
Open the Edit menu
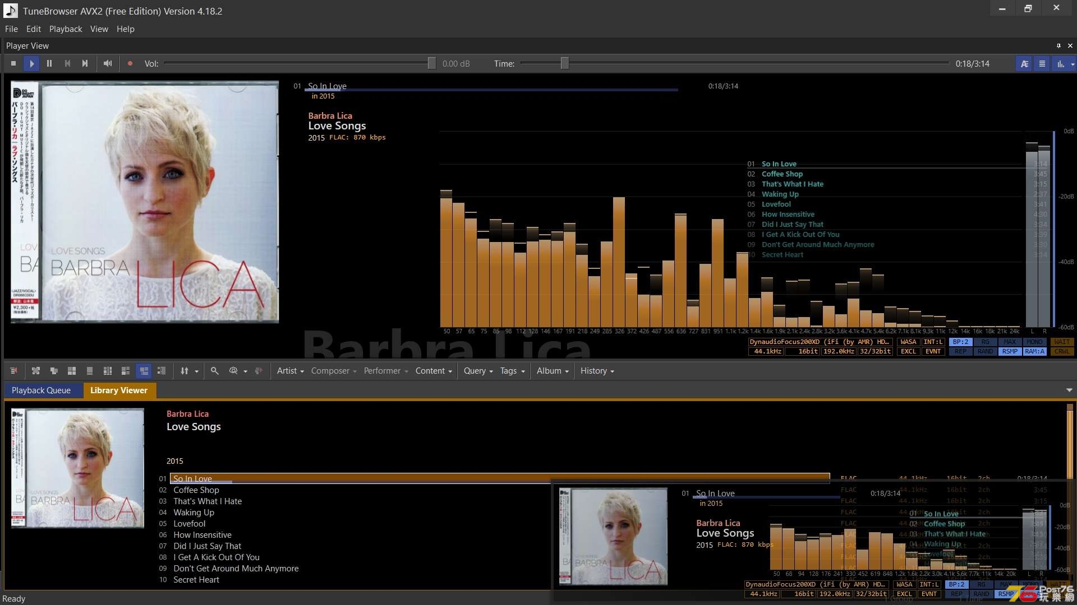coord(34,29)
